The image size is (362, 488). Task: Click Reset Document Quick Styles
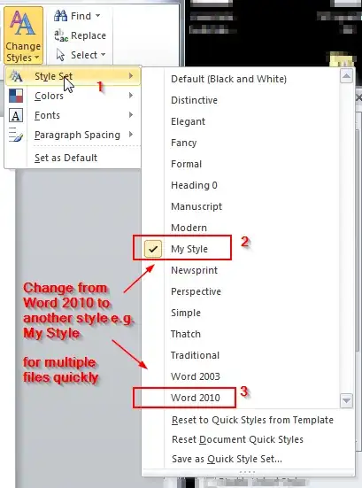click(249, 439)
